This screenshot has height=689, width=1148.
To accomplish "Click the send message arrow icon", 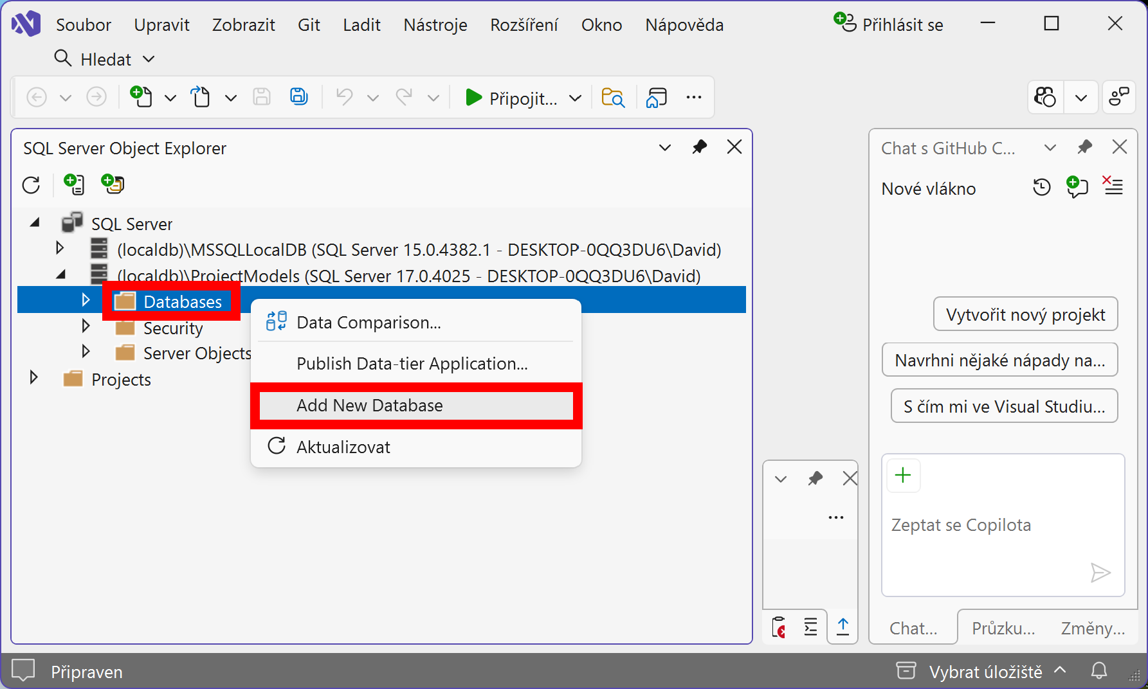I will click(1100, 572).
